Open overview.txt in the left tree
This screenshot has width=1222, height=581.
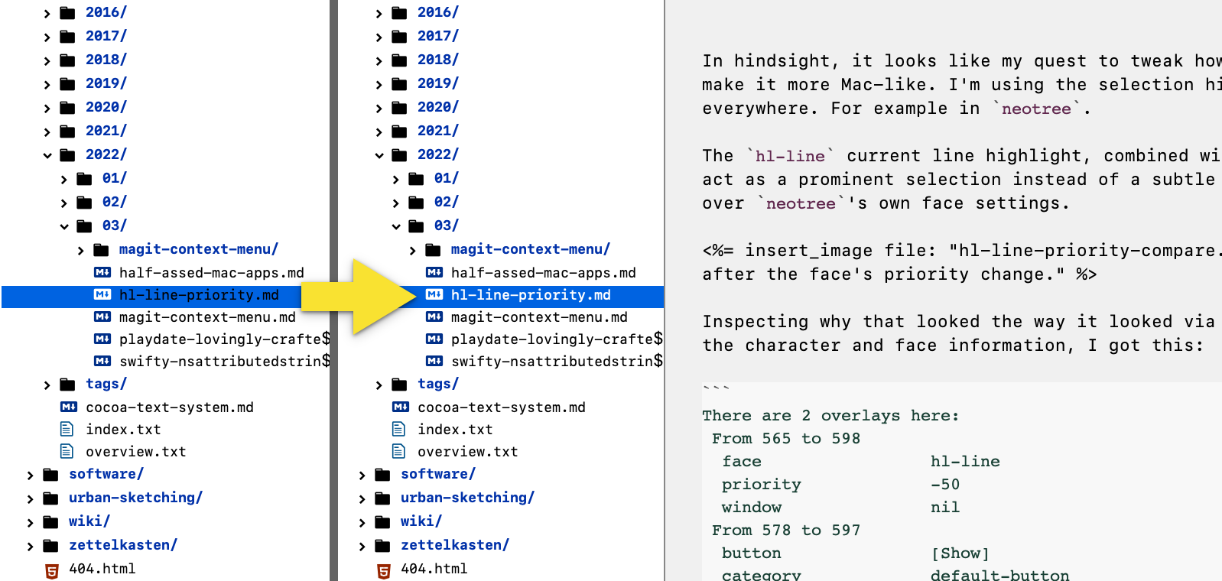click(136, 452)
